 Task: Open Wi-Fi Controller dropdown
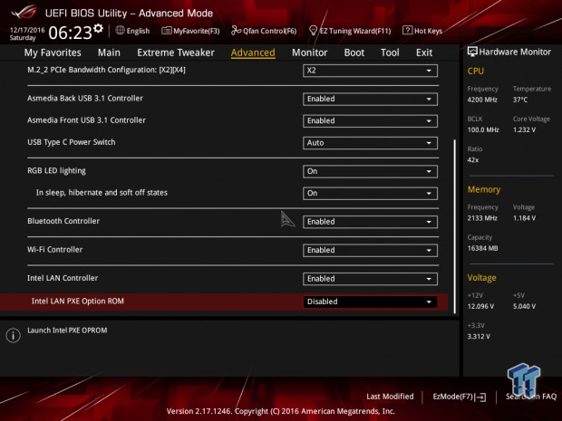click(370, 250)
